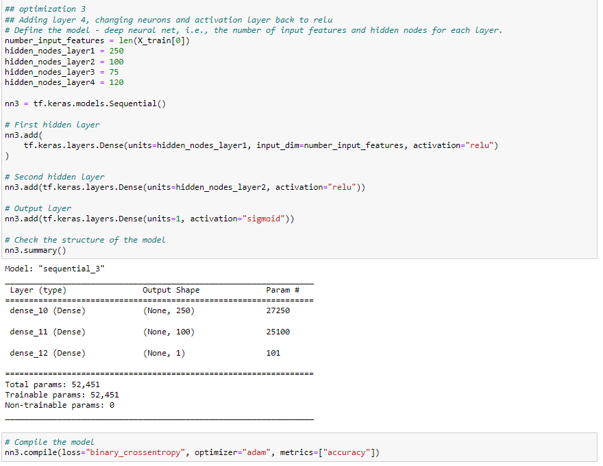The image size is (603, 466).
Task: Click the "Trainable params: 52,451" line
Action: (62, 395)
